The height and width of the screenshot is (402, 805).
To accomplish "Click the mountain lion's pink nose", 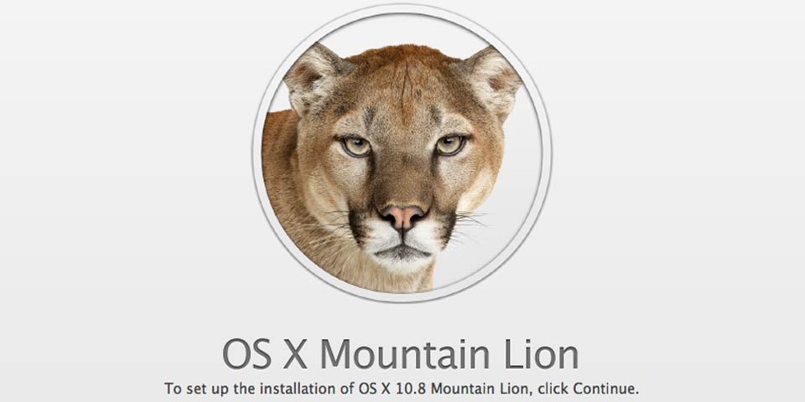I will pos(403,216).
